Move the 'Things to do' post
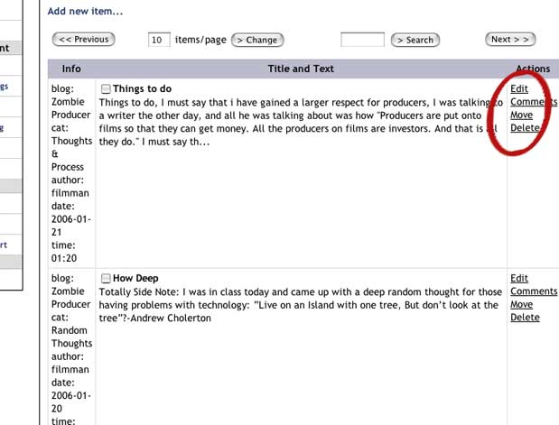The image size is (559, 425). [521, 115]
